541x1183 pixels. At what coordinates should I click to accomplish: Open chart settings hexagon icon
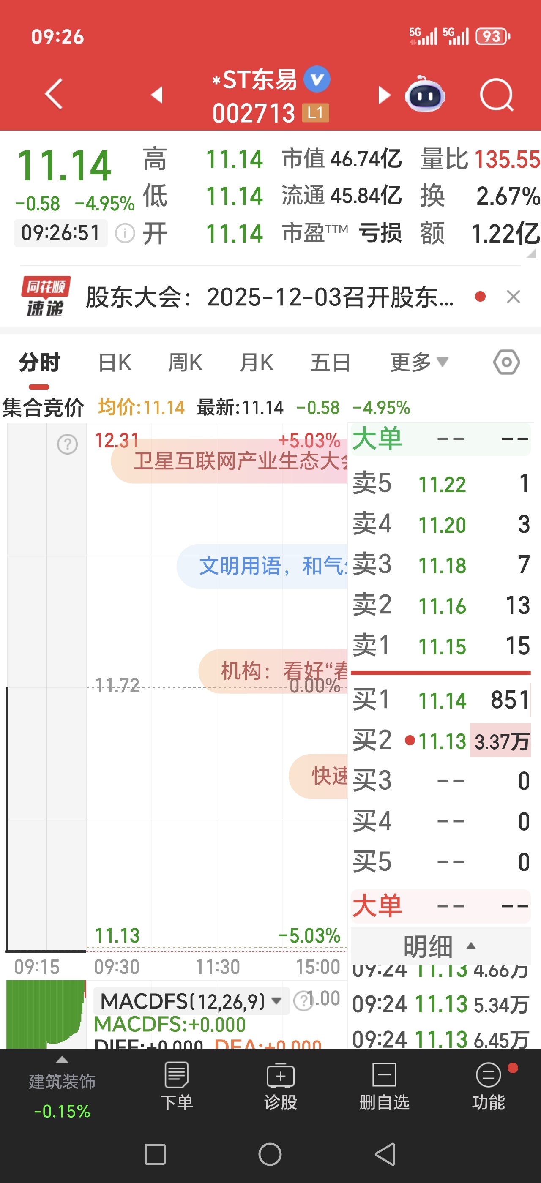pyautogui.click(x=507, y=363)
